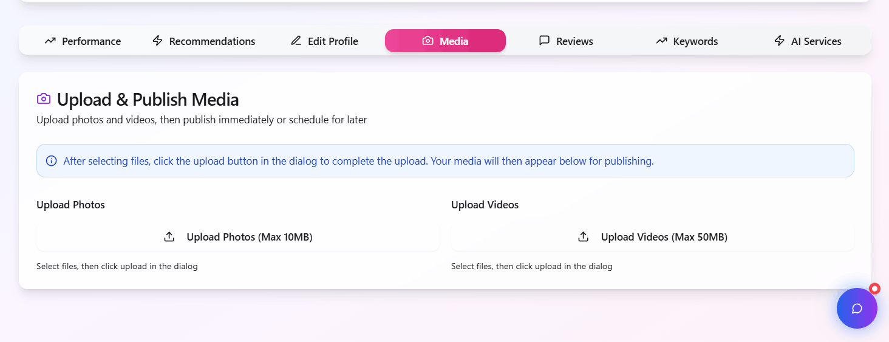Click the blue upload instructions banner text
The width and height of the screenshot is (889, 342).
358,161
